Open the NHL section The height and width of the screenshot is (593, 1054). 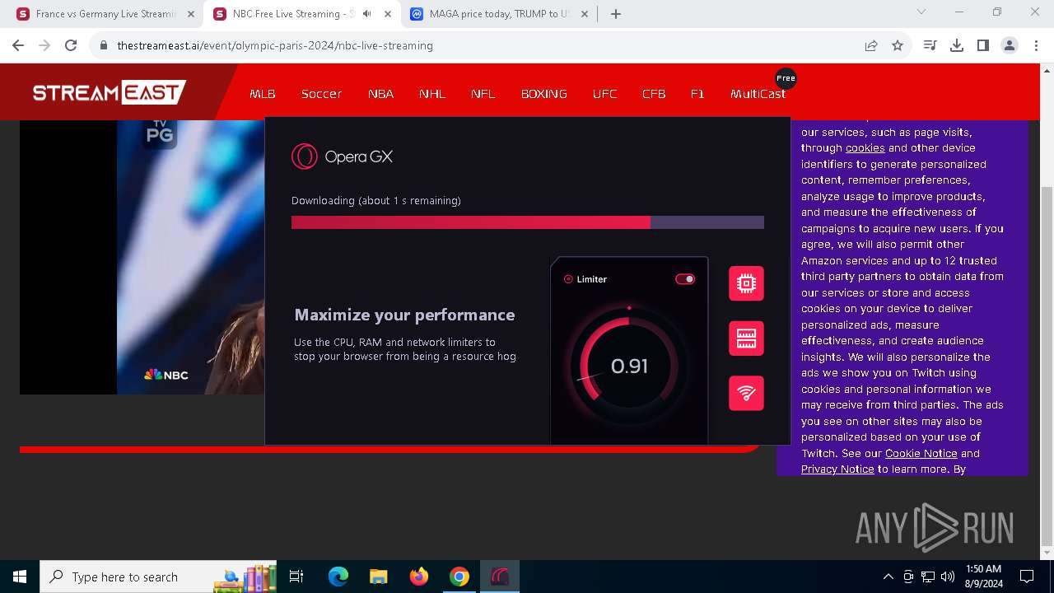pyautogui.click(x=432, y=94)
